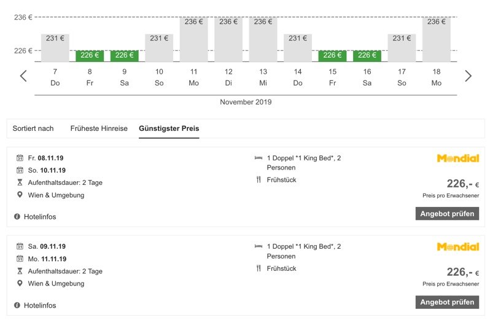Open Hotelinfos link in first offer

(40, 217)
